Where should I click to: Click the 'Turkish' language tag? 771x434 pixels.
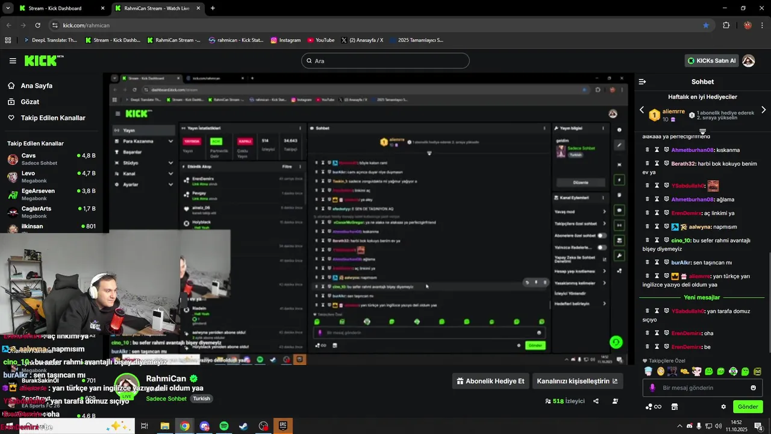pyautogui.click(x=201, y=398)
